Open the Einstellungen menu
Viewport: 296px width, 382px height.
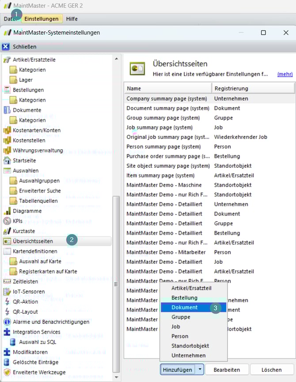(x=41, y=19)
